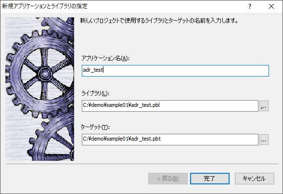Click the instruction text about 新しいプロジェクト
283x194 pixels.
(x=159, y=21)
